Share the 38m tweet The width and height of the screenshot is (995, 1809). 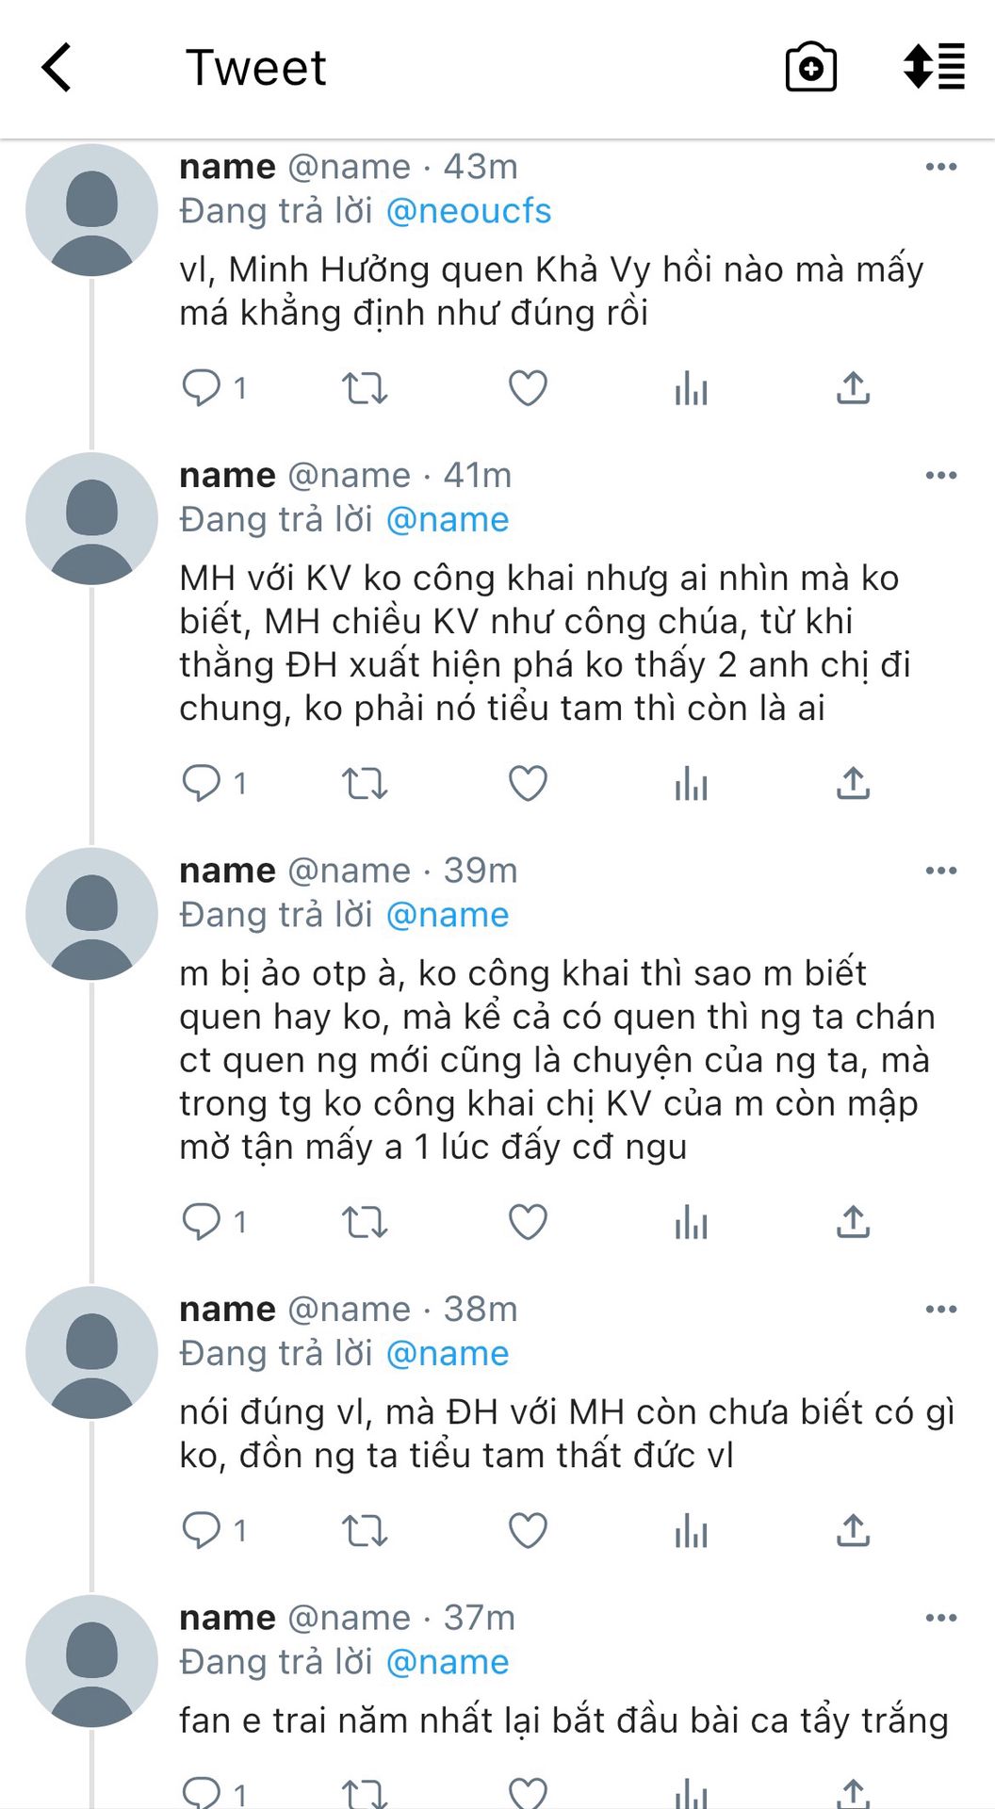pyautogui.click(x=853, y=1530)
